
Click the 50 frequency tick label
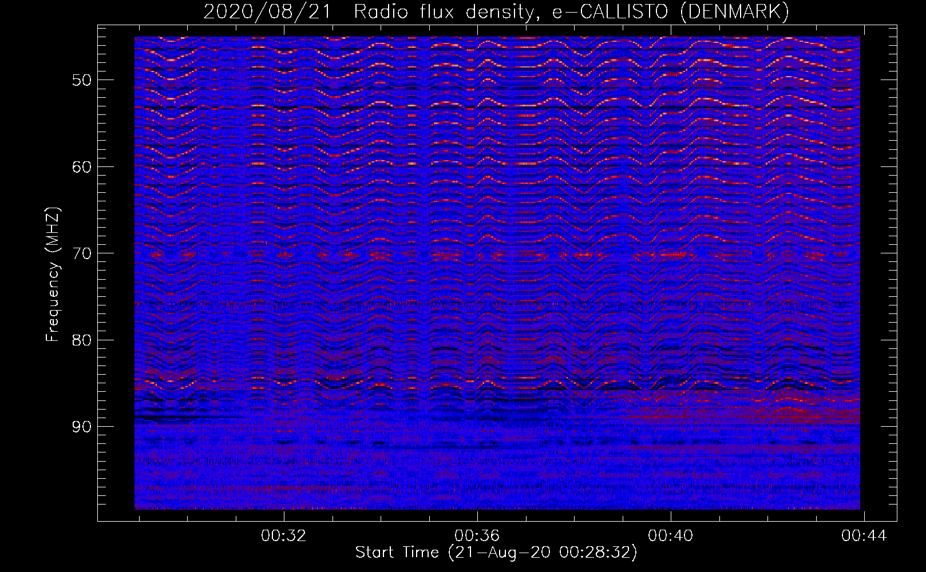[x=81, y=80]
